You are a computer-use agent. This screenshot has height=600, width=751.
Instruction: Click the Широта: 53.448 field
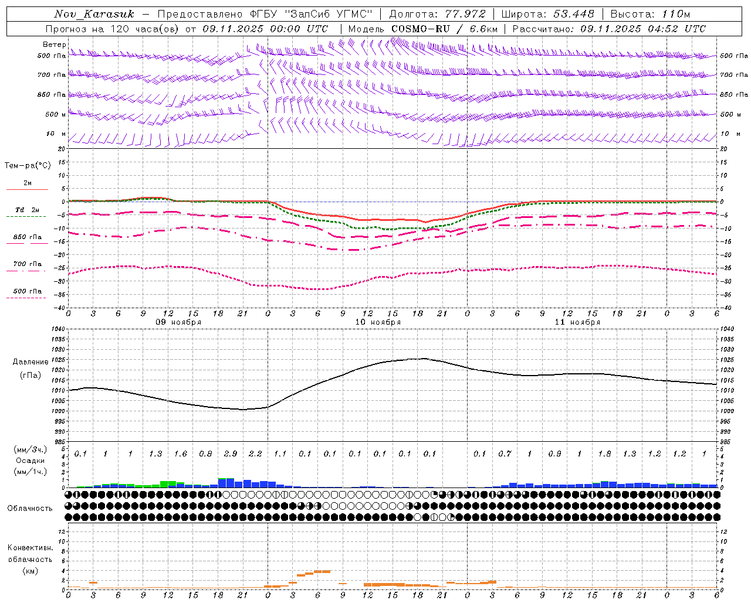548,14
